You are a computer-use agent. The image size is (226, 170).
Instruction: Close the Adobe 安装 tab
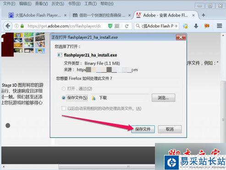(193, 15)
